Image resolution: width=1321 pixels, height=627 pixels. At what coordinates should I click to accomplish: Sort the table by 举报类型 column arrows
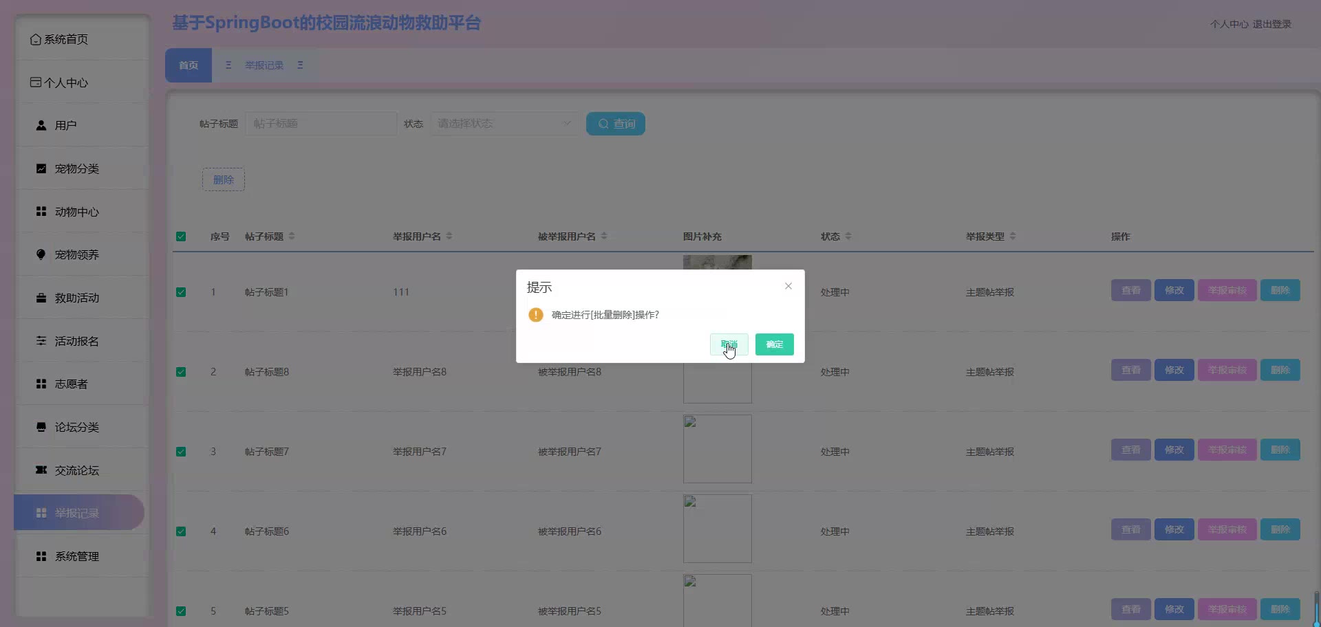[x=1013, y=236]
